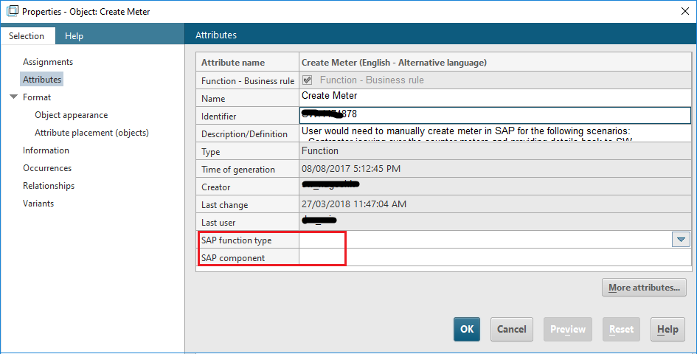Go to Information section
Viewport: 697px width, 354px height.
click(46, 150)
